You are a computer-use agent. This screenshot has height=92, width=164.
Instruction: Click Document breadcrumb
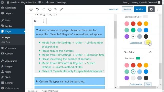[x=33, y=91]
